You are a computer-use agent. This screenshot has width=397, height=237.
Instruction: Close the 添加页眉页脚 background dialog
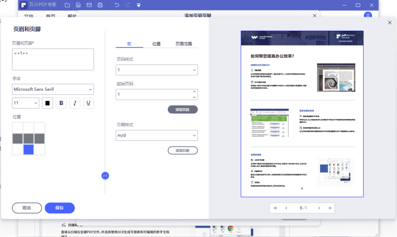(x=315, y=15)
